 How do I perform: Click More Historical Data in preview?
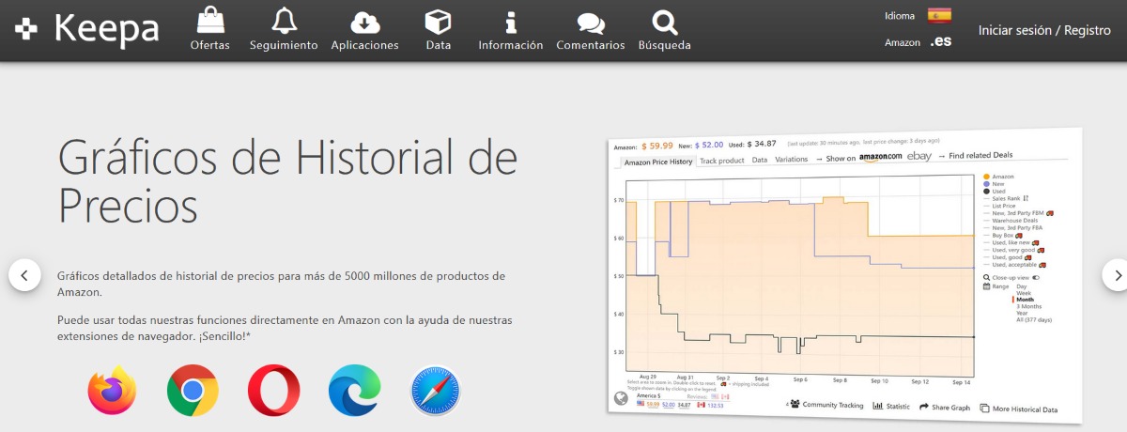point(1018,409)
